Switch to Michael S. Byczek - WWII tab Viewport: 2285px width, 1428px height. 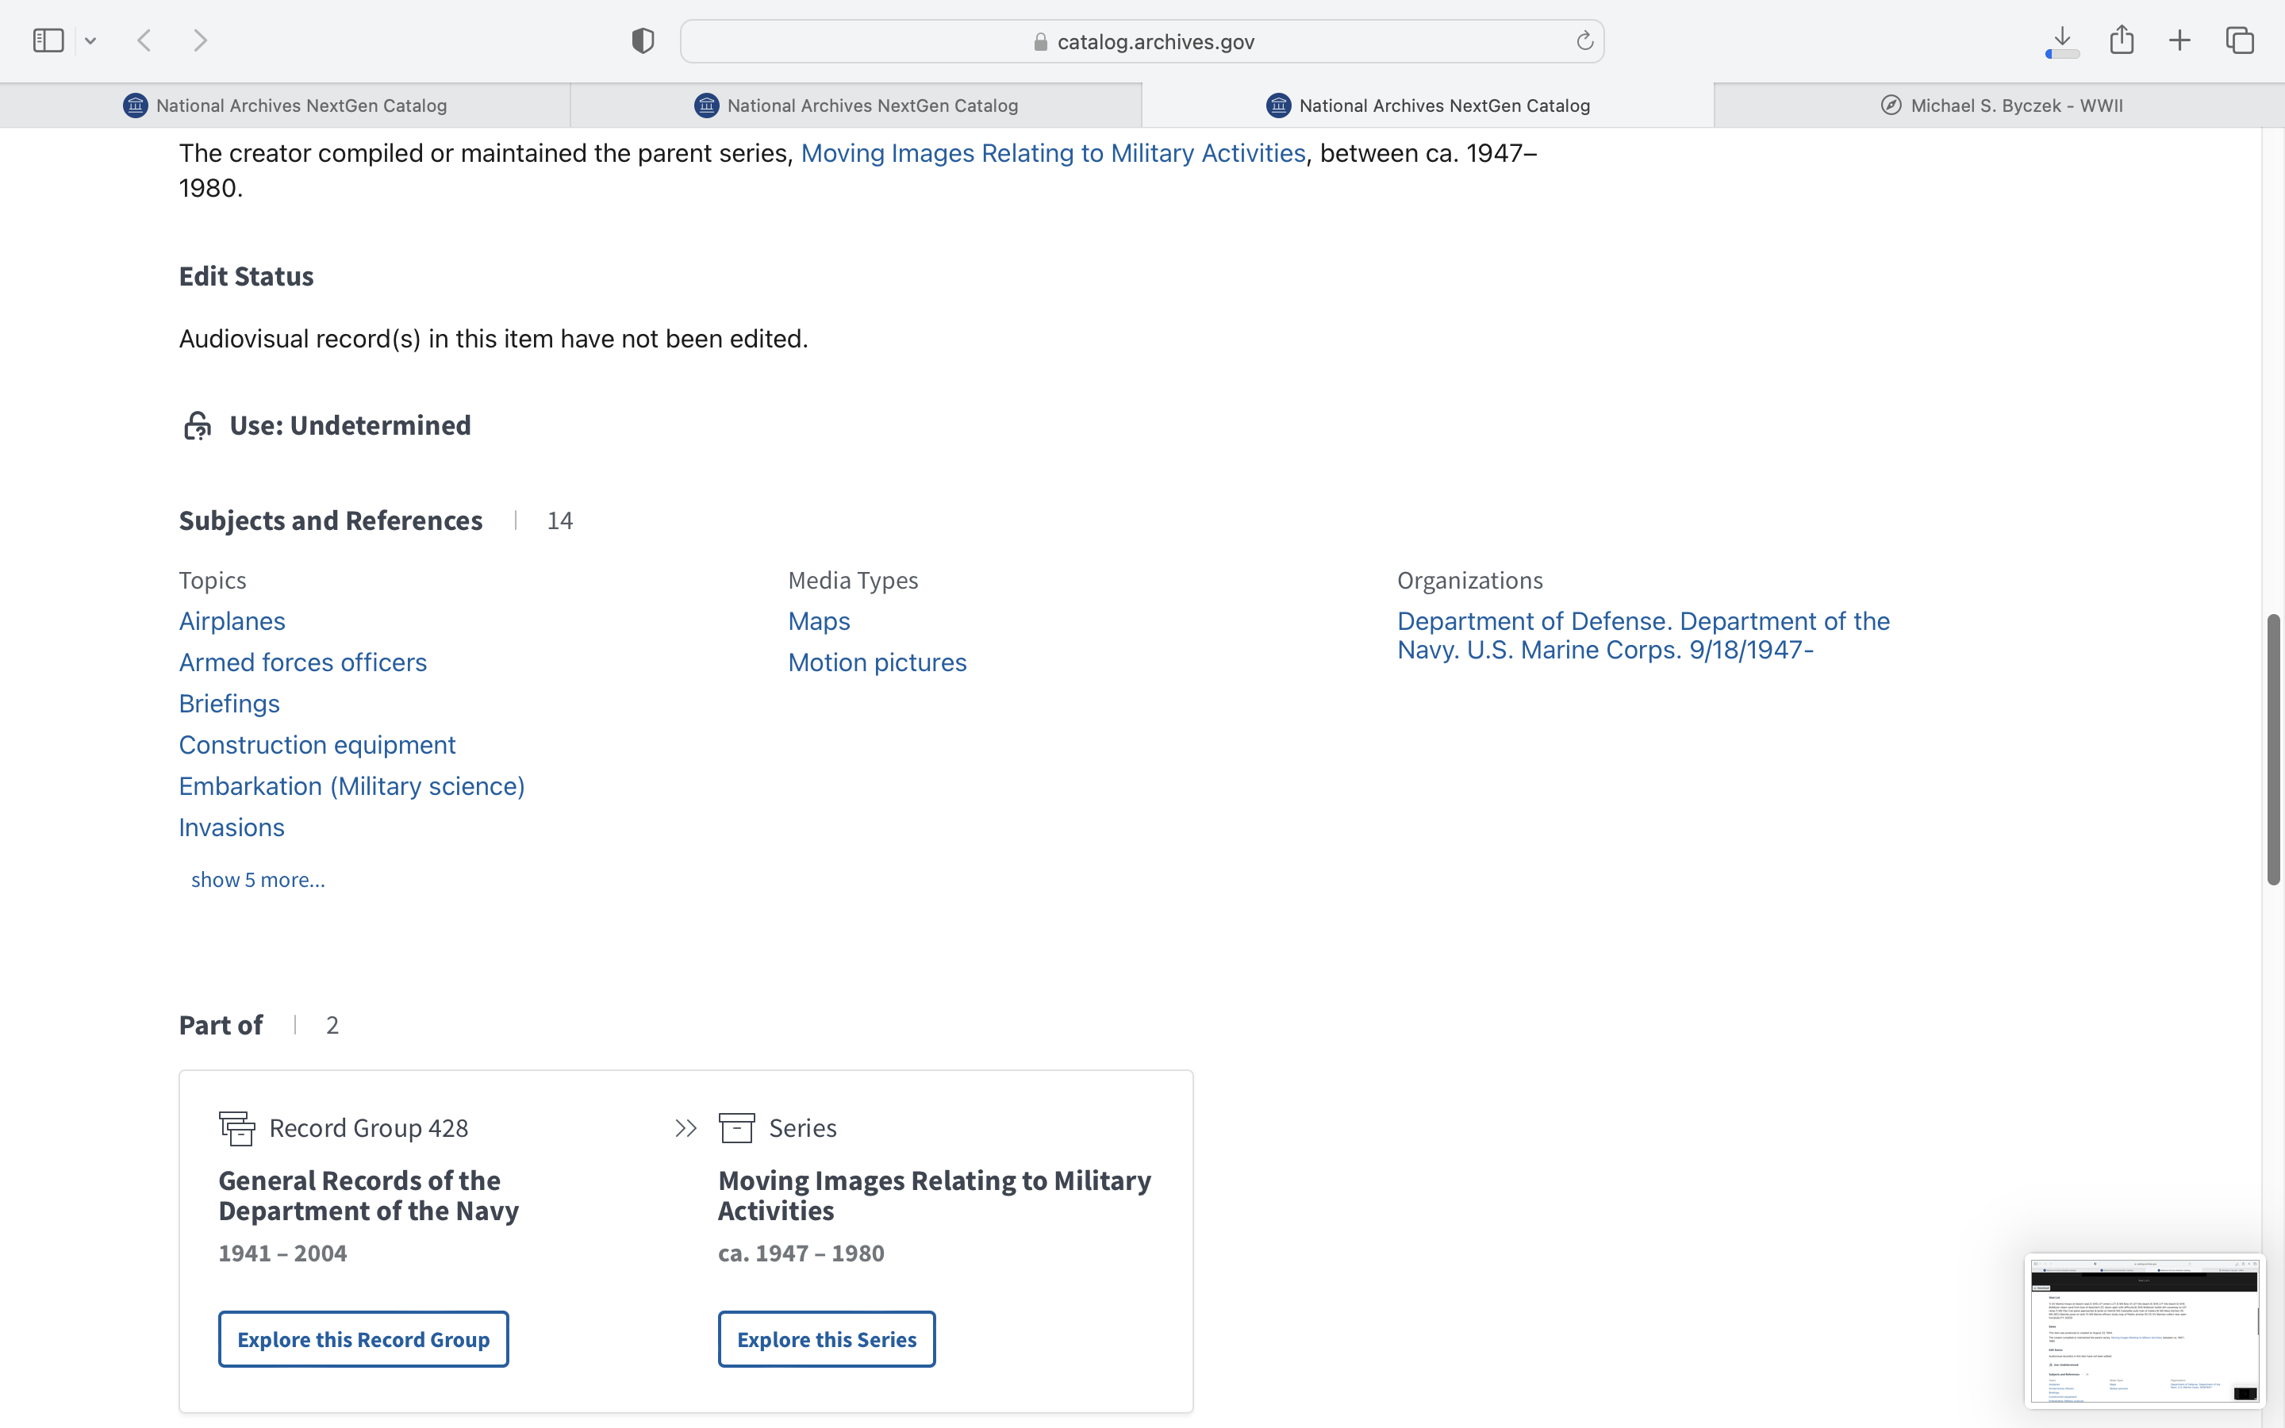[x=2000, y=106]
